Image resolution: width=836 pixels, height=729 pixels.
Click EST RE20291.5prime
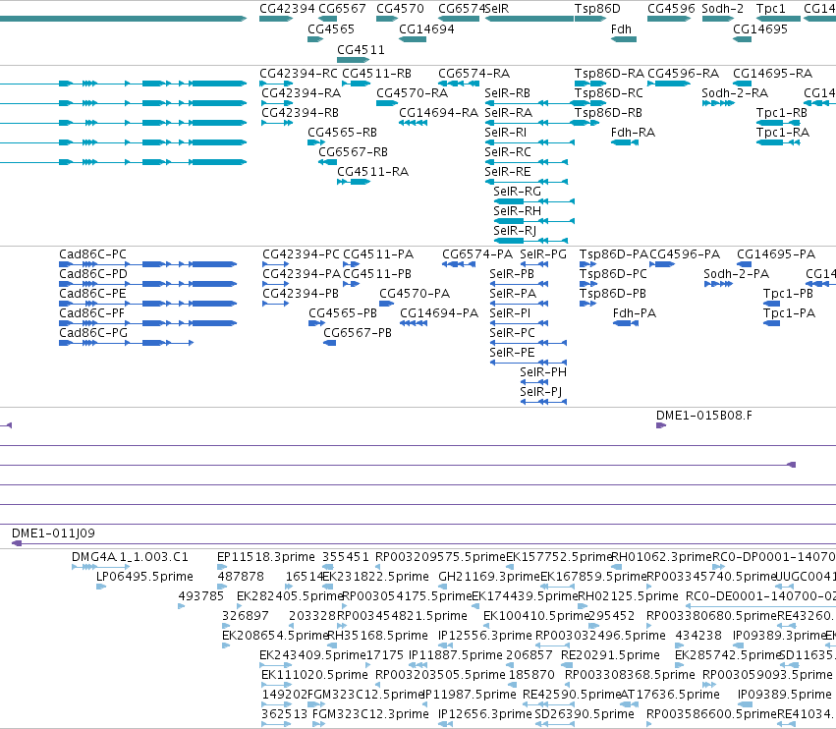567,665
